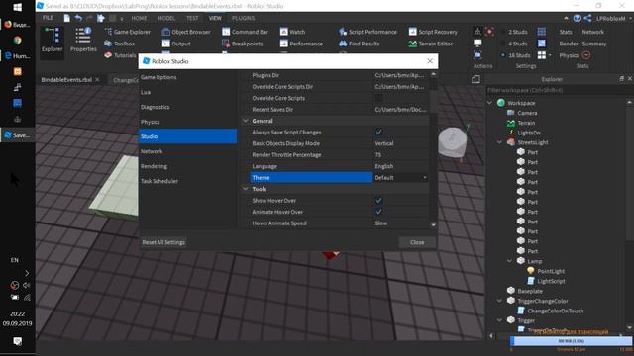Open the help question mark icon
This screenshot has height=356, width=634.
pyautogui.click(x=577, y=18)
